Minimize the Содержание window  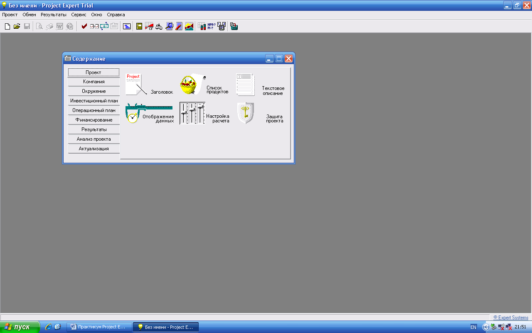269,59
